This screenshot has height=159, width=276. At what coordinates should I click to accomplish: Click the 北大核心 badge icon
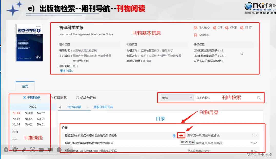click(195, 28)
